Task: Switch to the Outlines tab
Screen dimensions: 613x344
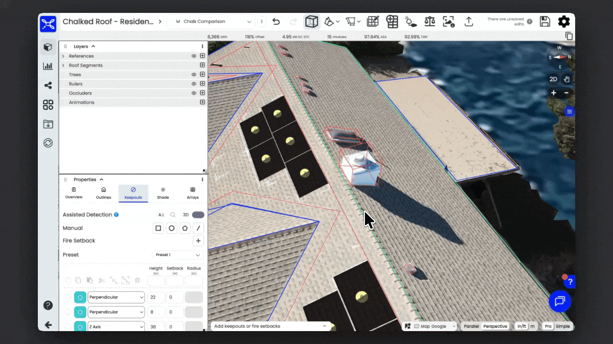Action: point(103,193)
